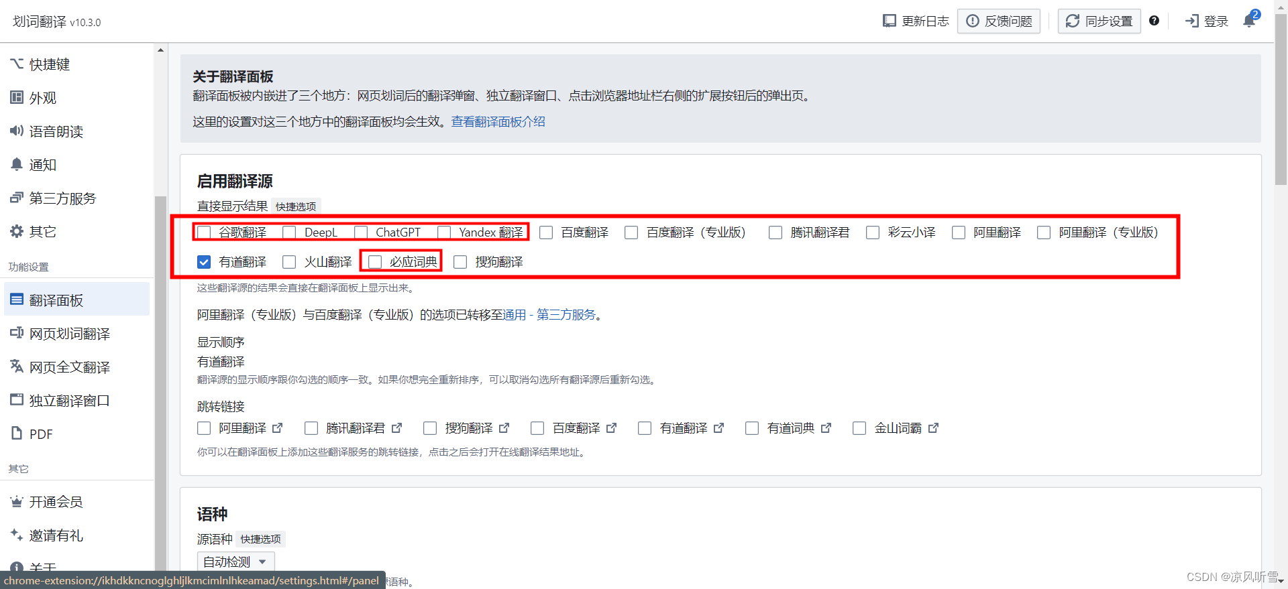Click the 通知 bell icon in sidebar

click(x=17, y=164)
